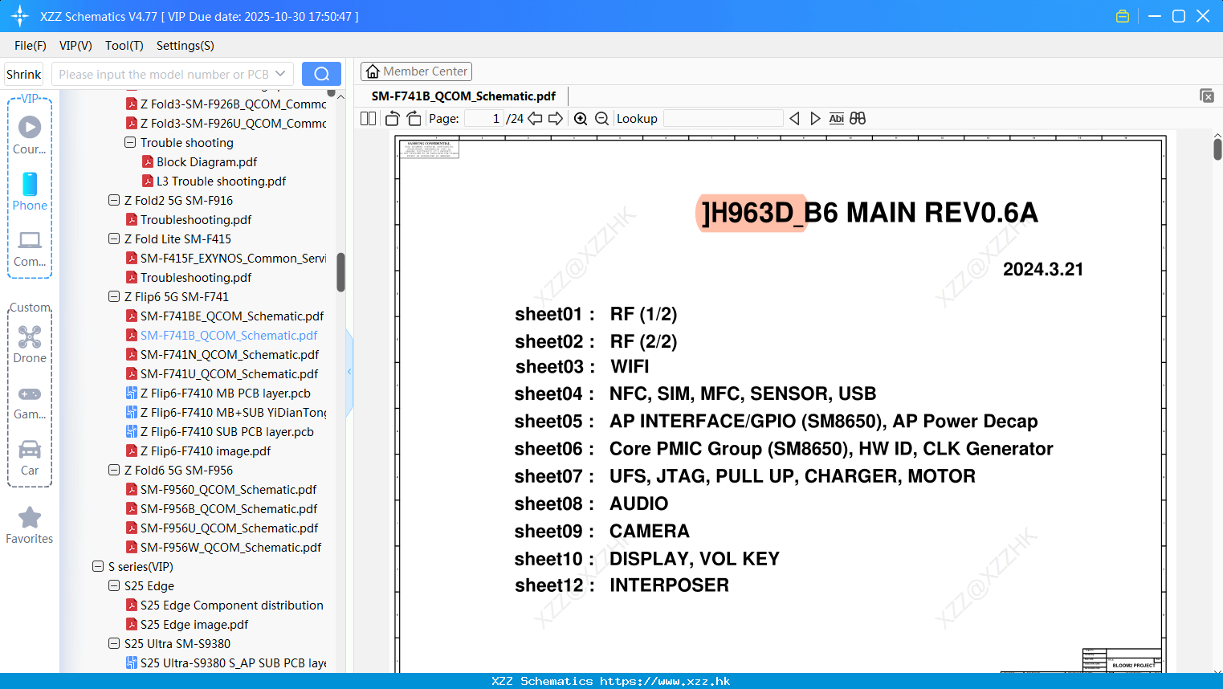Open SM-F741N_QCOM_Schematic.pdf
This screenshot has height=689, width=1223.
click(x=222, y=355)
